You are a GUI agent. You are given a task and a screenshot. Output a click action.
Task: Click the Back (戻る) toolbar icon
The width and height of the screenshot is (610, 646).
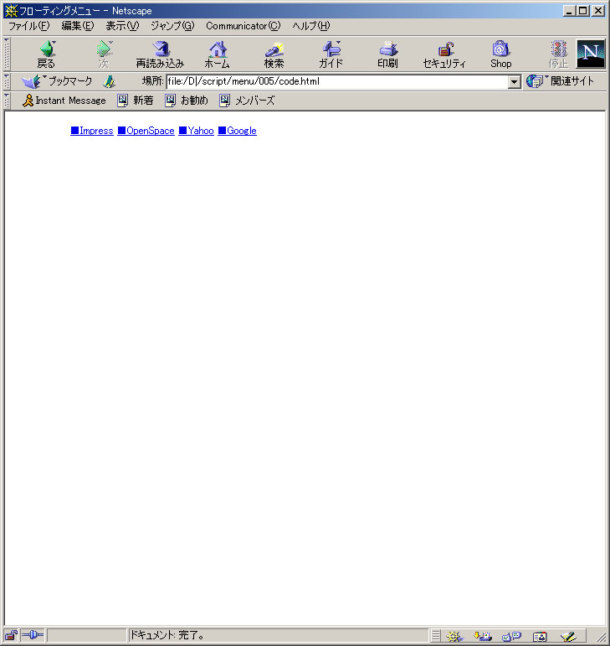tap(47, 54)
